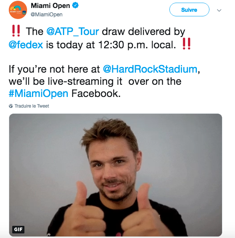
Task: Click the first red double exclamation emoji
Action: click(x=16, y=31)
